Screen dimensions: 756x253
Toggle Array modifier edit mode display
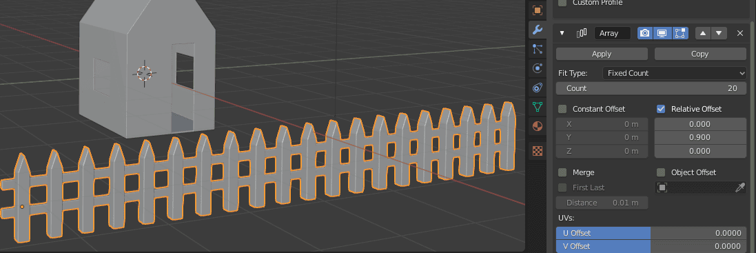[x=680, y=33]
